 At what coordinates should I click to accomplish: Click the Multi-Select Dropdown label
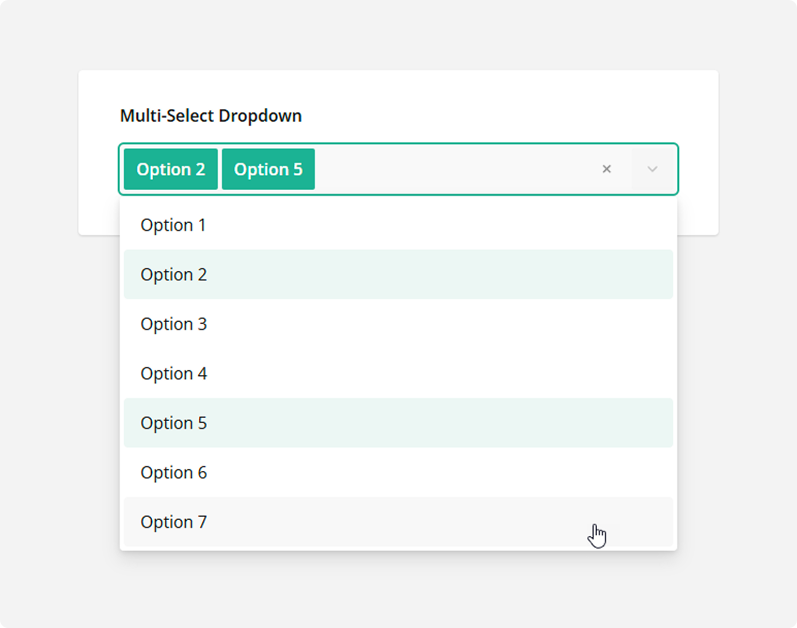click(211, 115)
